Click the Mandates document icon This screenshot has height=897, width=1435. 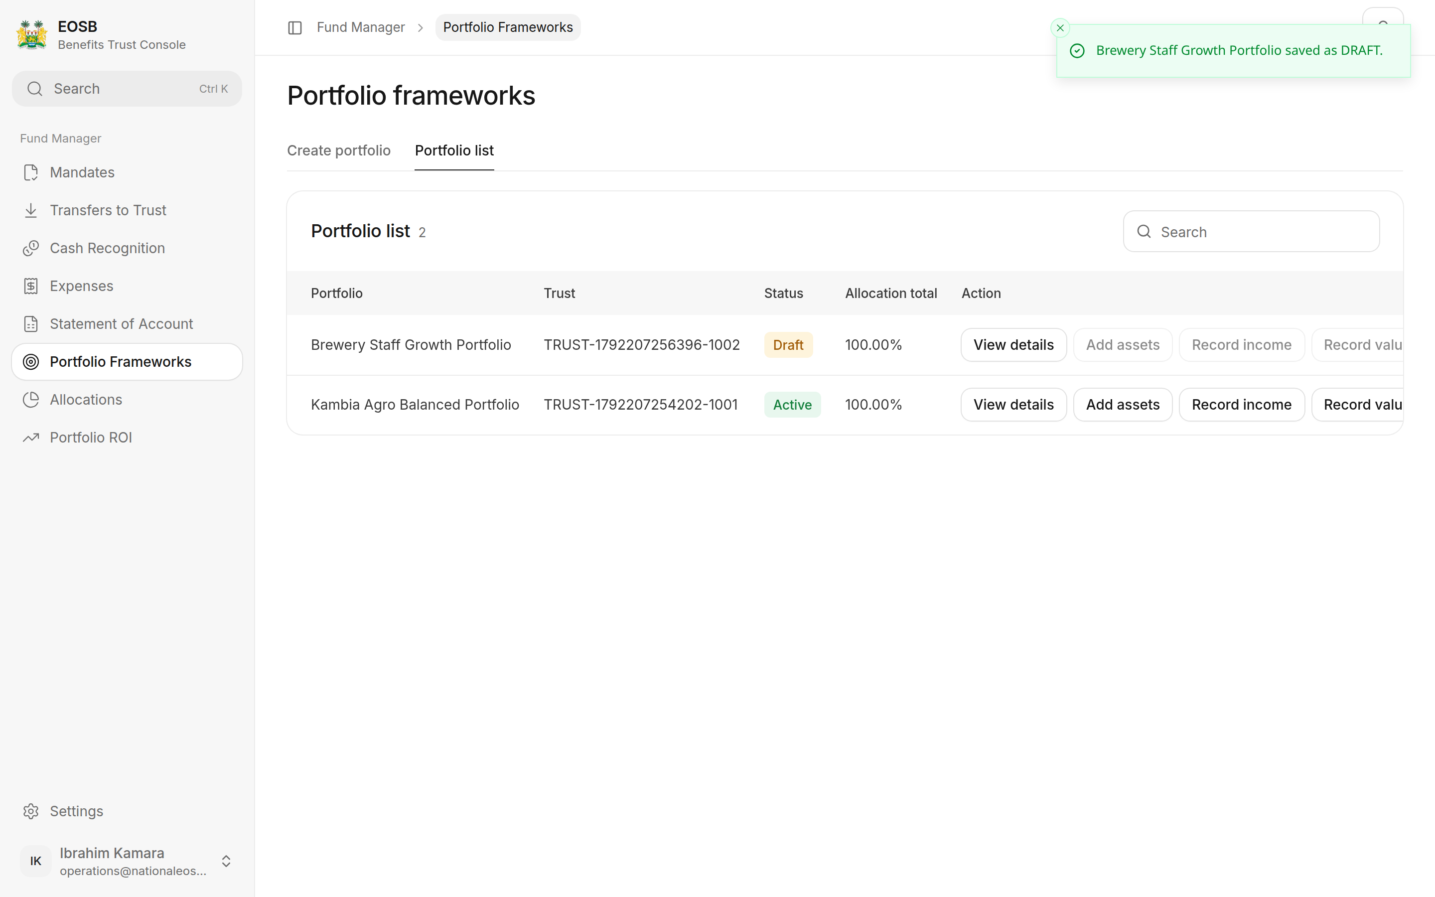tap(31, 172)
